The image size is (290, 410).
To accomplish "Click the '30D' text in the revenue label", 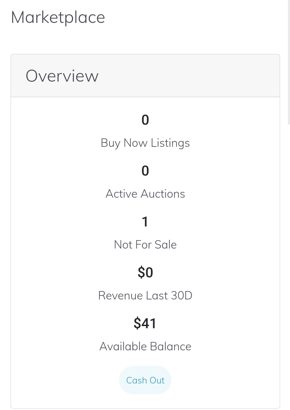I will 182,296.
